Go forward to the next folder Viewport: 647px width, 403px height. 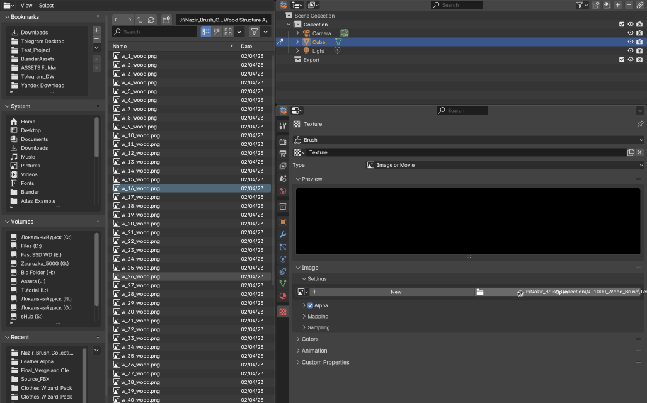pos(129,20)
